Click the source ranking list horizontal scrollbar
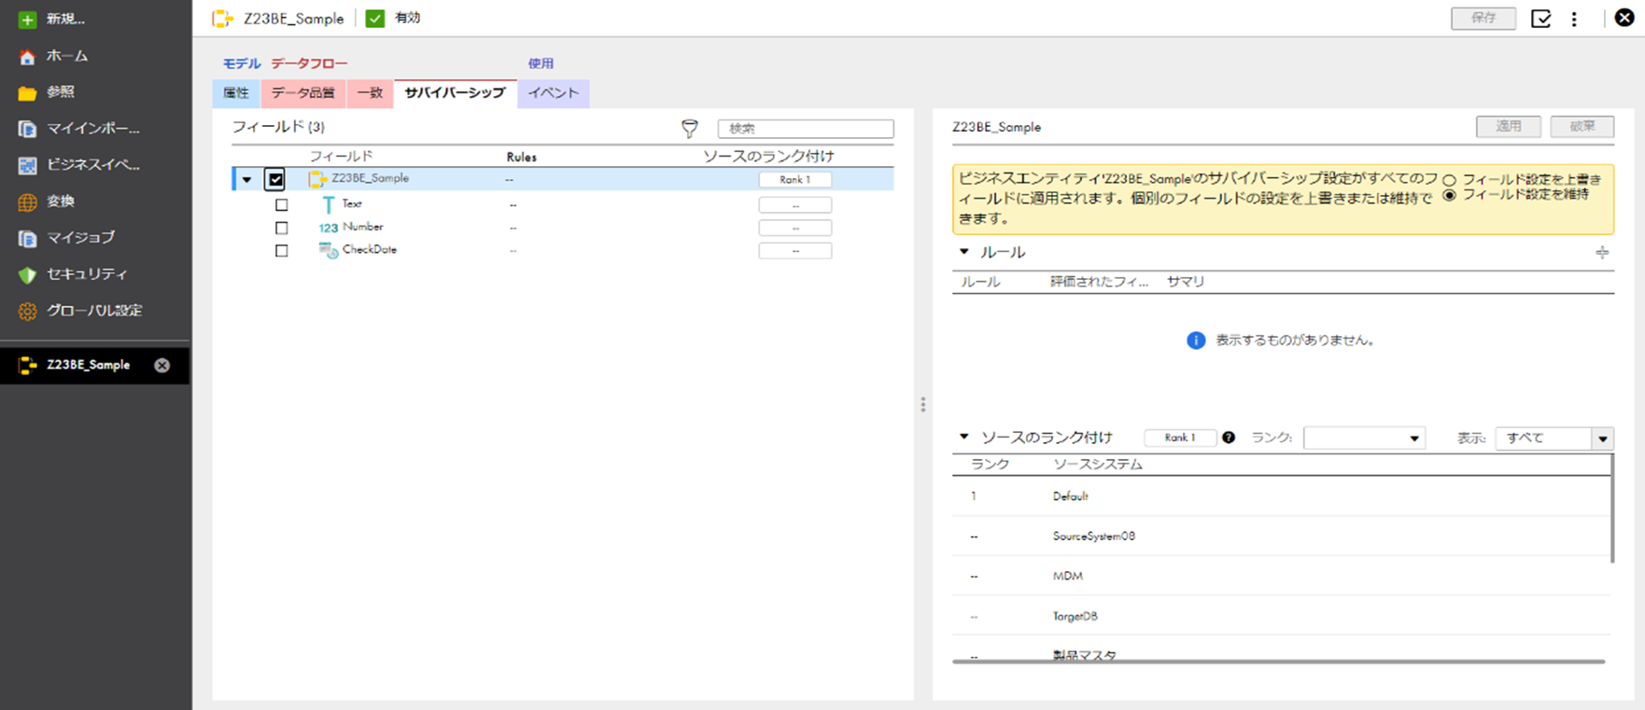 point(1278,661)
